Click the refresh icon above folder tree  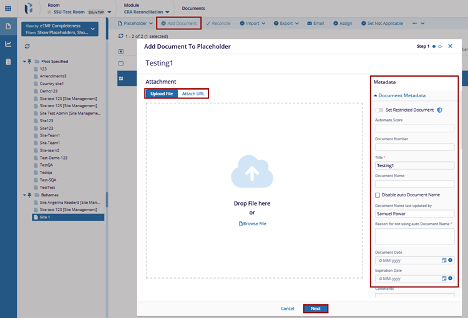point(27,46)
